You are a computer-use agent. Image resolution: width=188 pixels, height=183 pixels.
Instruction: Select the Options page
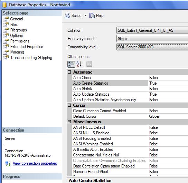[x=17, y=36]
